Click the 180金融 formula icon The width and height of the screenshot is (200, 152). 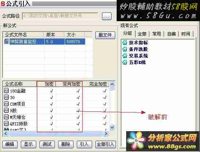6,91
